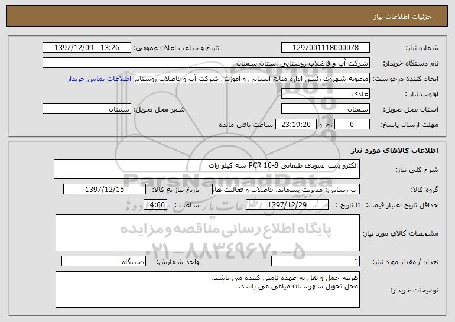Click the جزئیات اطلاعات نیاز header title
This screenshot has width=455, height=322.
(x=402, y=17)
